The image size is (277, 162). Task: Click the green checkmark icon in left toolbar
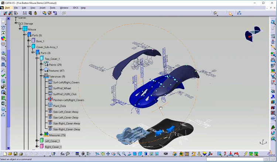point(3,75)
